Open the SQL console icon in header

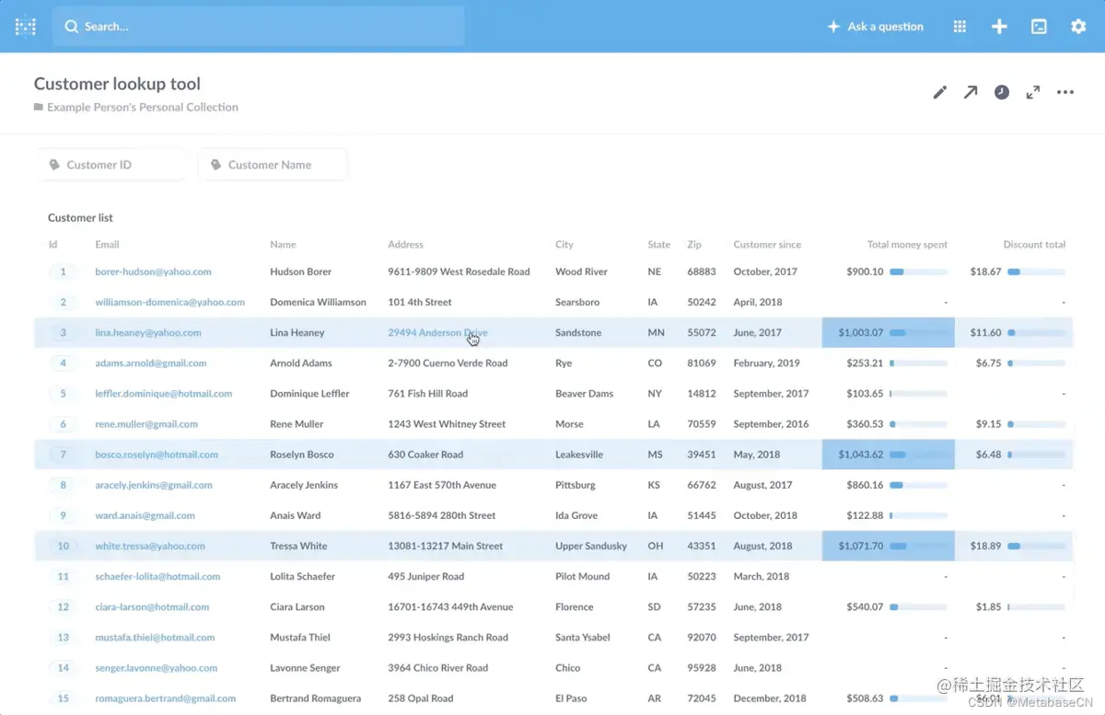(1039, 27)
